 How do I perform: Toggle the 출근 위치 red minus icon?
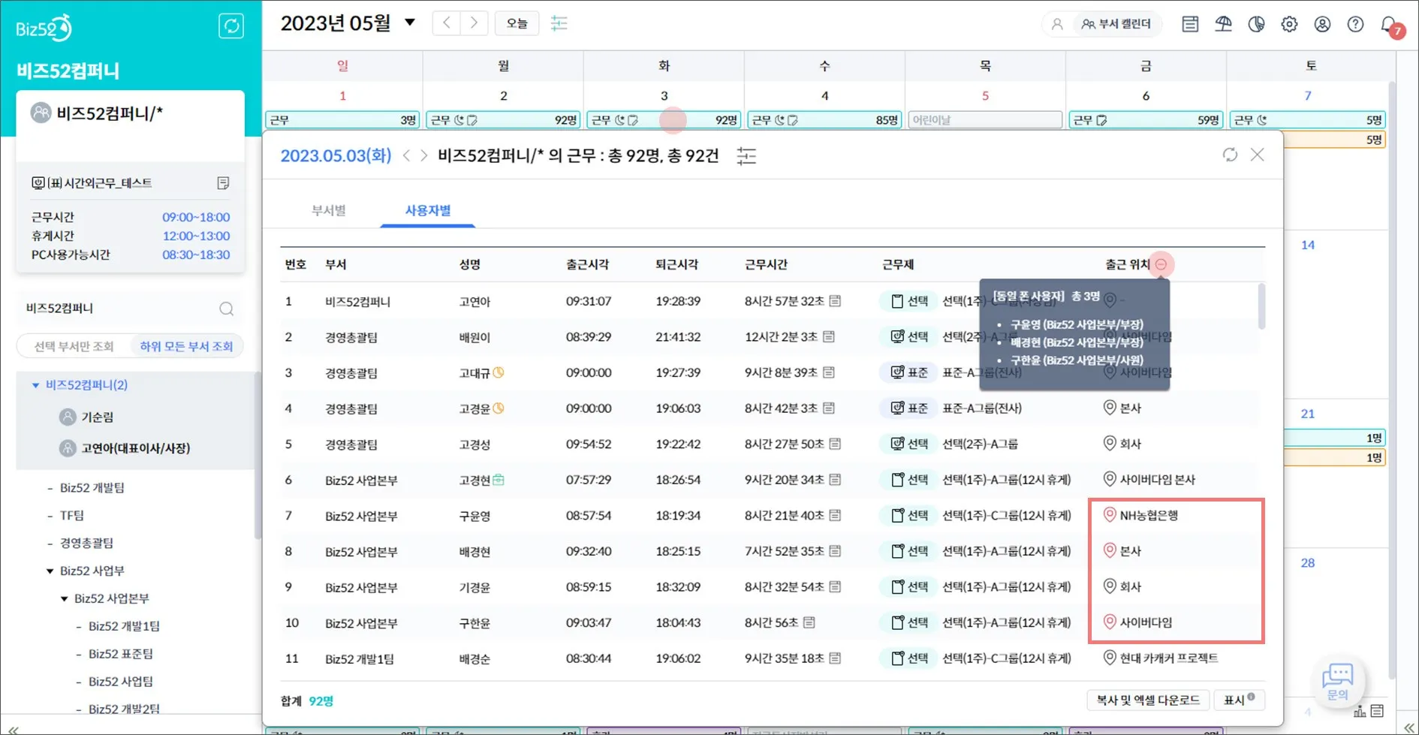point(1161,264)
